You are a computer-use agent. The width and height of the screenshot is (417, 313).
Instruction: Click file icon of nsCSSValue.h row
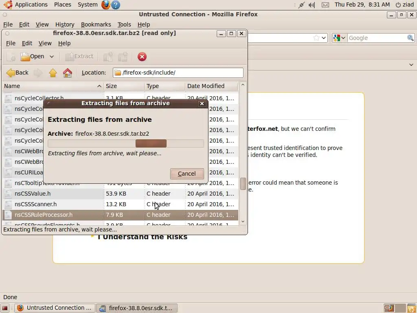click(8, 194)
